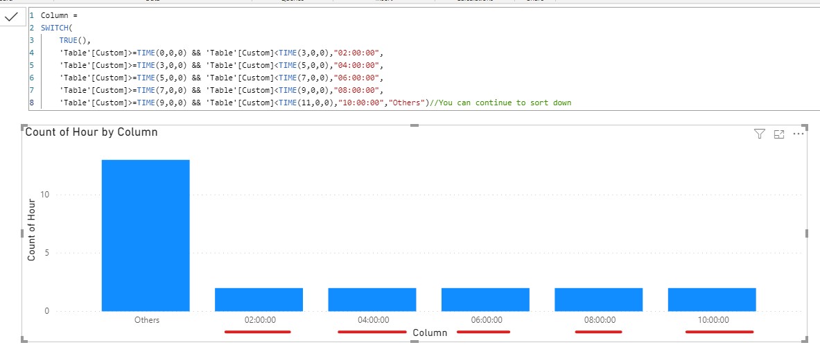Open the chart's more options ellipsis
The width and height of the screenshot is (820, 345).
[x=798, y=134]
